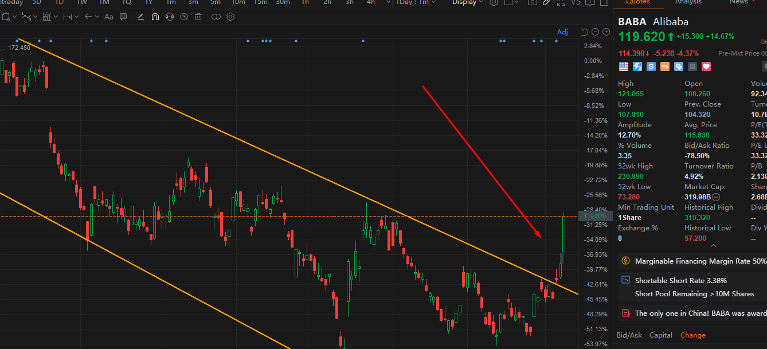Zoom in chart with plus icon
This screenshot has width=767, height=349.
[606, 32]
